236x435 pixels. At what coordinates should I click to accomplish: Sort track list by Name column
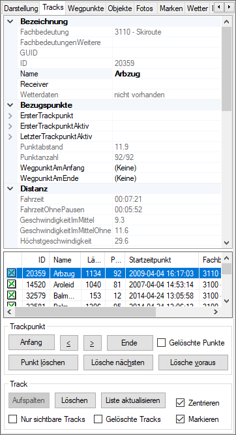coord(65,260)
